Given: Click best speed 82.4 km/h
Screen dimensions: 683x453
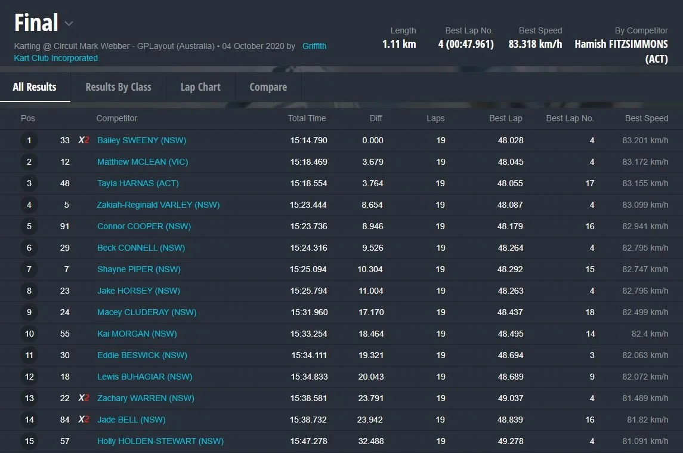Looking at the screenshot, I should pyautogui.click(x=650, y=334).
